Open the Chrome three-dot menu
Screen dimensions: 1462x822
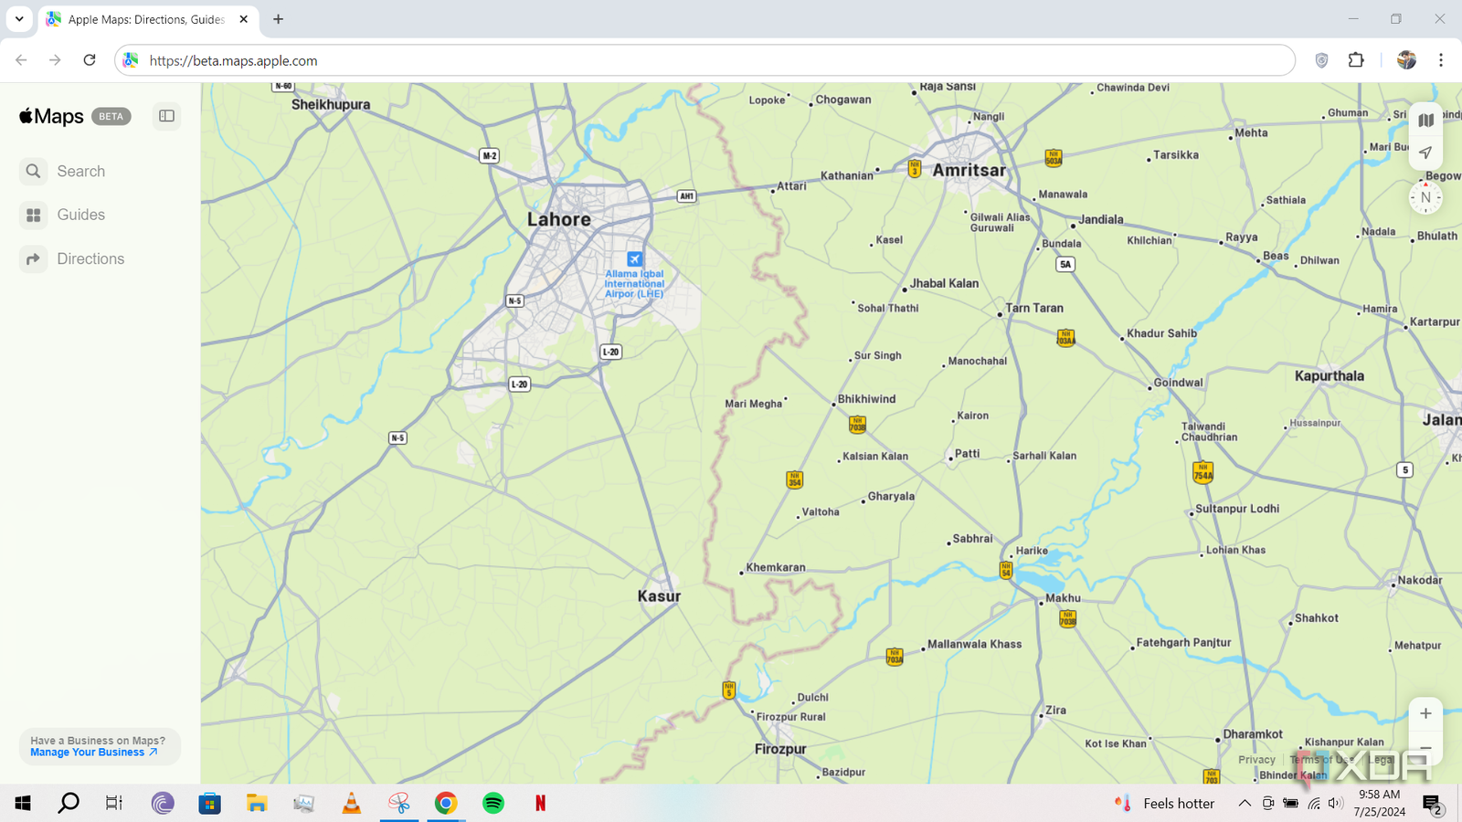(1441, 60)
